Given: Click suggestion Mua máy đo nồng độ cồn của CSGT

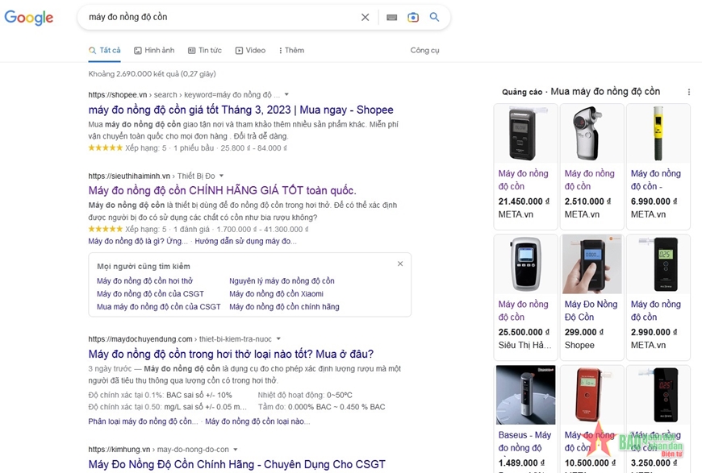Looking at the screenshot, I should tap(158, 307).
